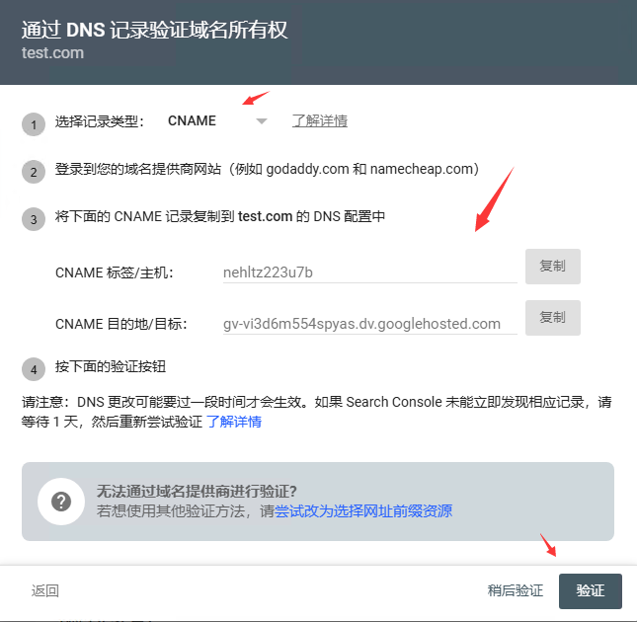The width and height of the screenshot is (637, 622).
Task: Open blue 了解详情 link in DNS note
Action: (234, 422)
